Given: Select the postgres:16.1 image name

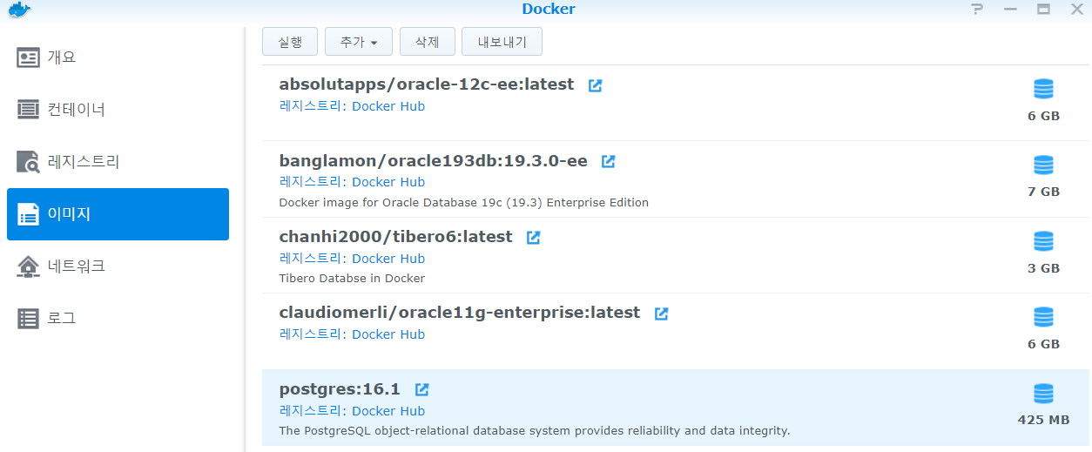Looking at the screenshot, I should point(340,389).
